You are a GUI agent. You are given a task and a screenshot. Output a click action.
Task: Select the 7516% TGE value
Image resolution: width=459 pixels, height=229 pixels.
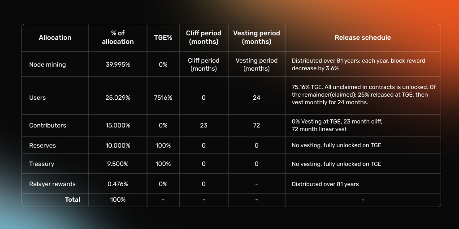(163, 98)
